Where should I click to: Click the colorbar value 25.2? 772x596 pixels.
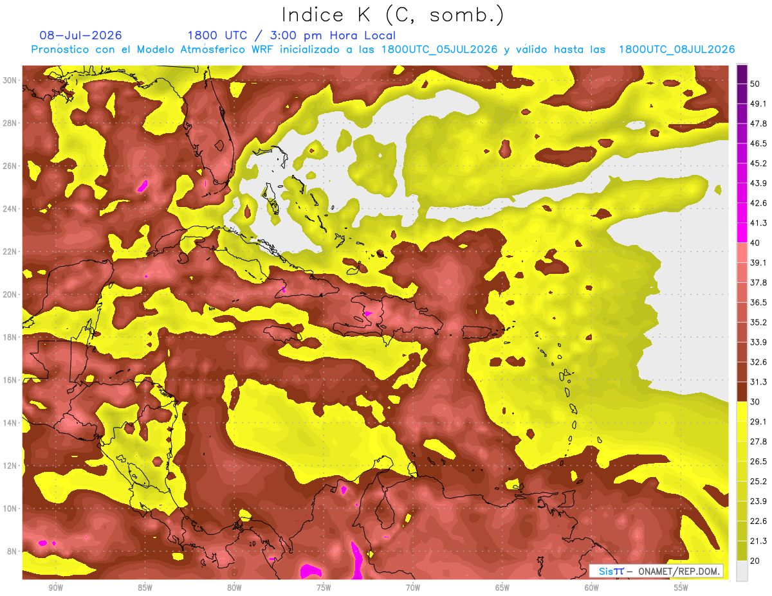pos(759,482)
